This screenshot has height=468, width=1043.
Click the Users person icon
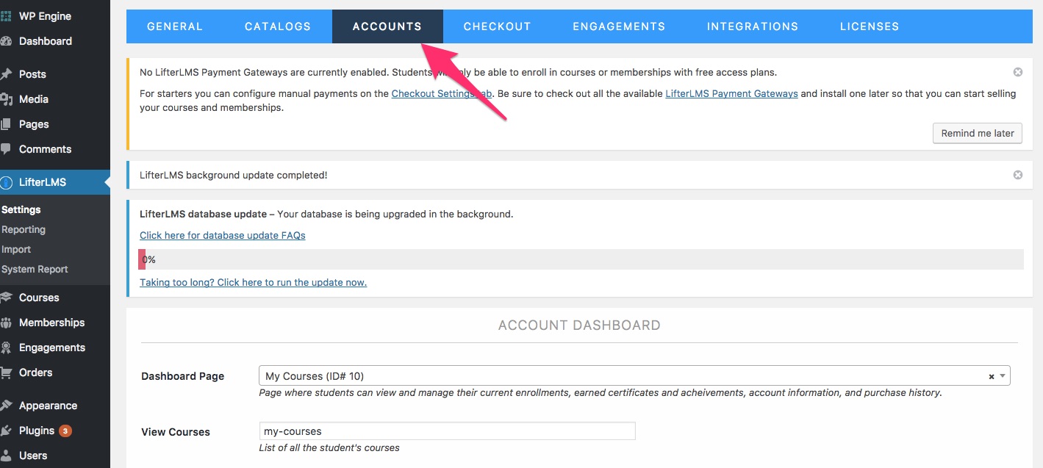pyautogui.click(x=5, y=456)
